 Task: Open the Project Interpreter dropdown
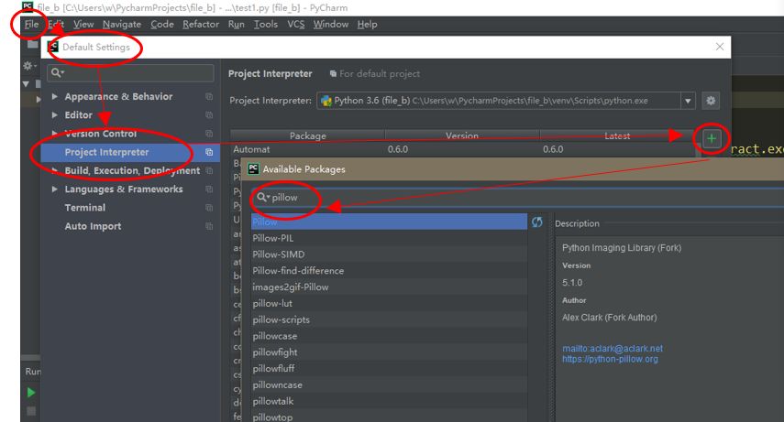pyautogui.click(x=505, y=101)
